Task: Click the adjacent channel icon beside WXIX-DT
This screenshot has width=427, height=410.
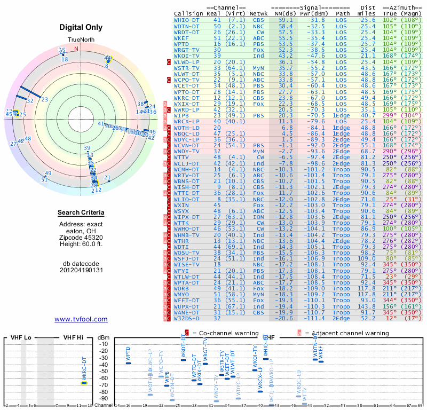Action: (165, 104)
